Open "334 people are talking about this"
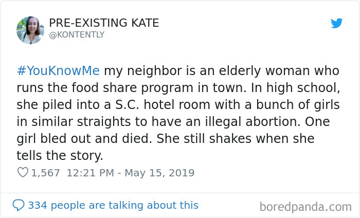The height and width of the screenshot is (218, 360). [113, 206]
